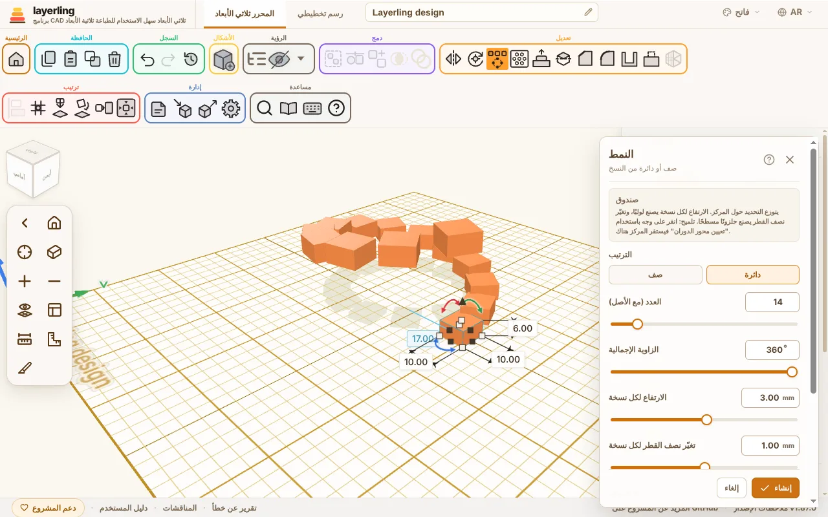Image resolution: width=828 pixels, height=517 pixels.
Task: Click the total angle slider handle
Action: [x=792, y=372]
